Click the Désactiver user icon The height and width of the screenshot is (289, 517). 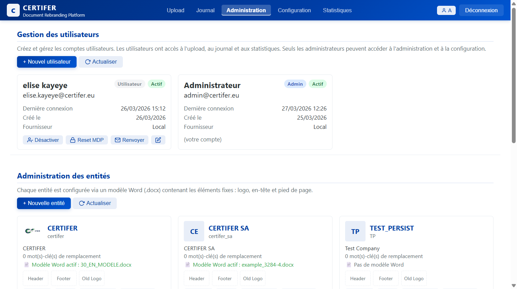(30, 140)
